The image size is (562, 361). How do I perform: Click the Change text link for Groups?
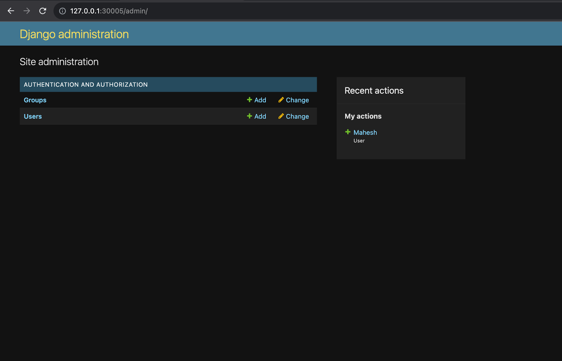pos(297,100)
